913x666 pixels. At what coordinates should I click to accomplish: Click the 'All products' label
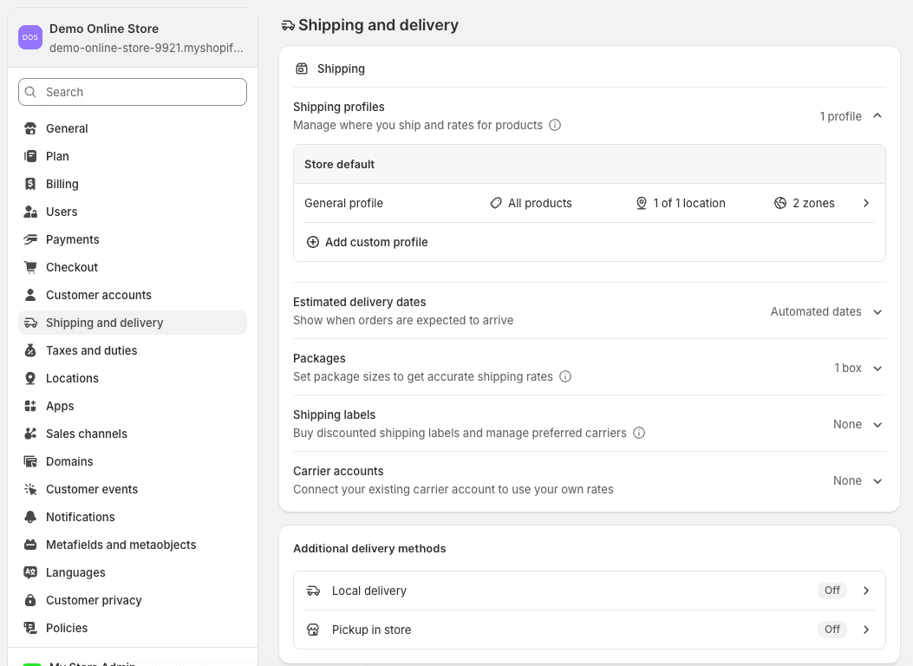(x=540, y=203)
